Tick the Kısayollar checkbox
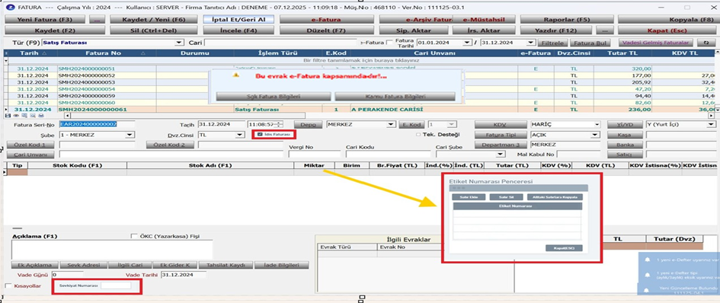Image resolution: width=720 pixels, height=303 pixels. tap(8, 286)
